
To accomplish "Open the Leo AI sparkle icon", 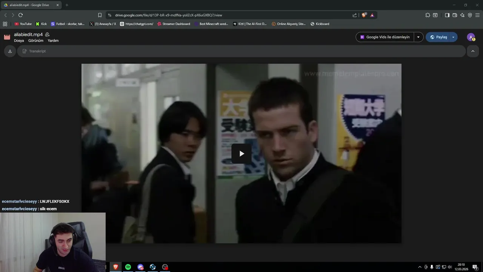I will (462, 15).
